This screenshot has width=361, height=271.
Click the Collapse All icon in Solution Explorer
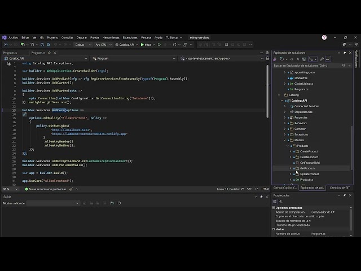(298, 59)
